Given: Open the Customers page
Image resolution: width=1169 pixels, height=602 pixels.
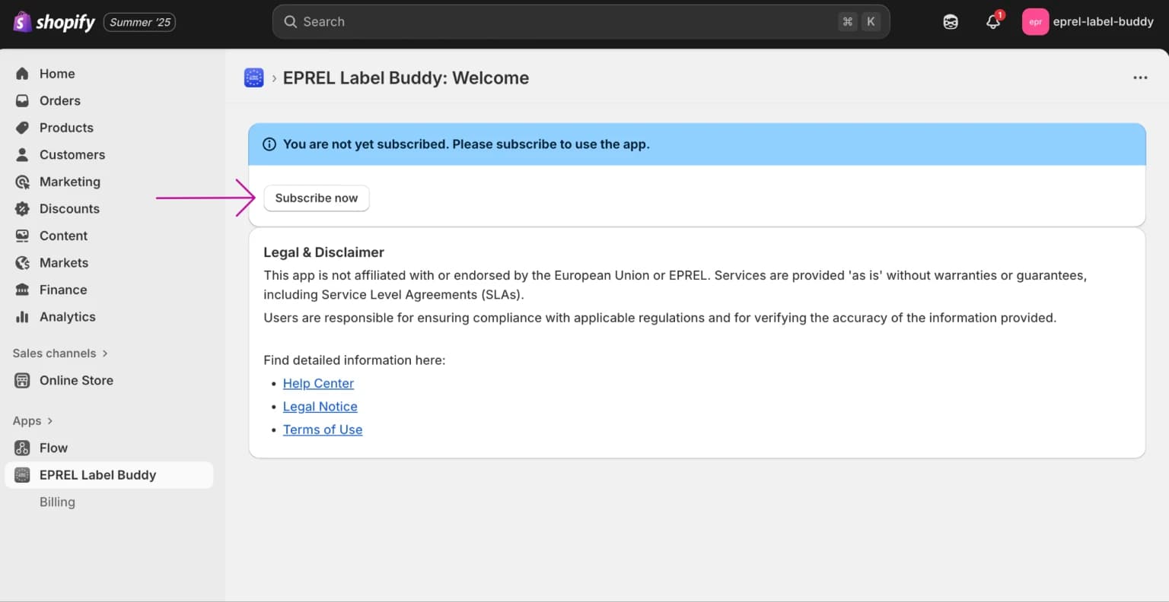Looking at the screenshot, I should click(72, 154).
